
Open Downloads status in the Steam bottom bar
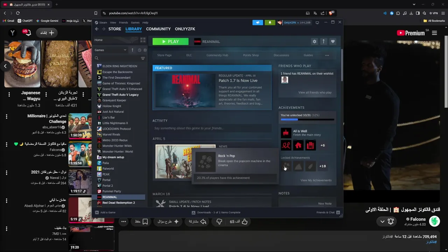pos(216,212)
